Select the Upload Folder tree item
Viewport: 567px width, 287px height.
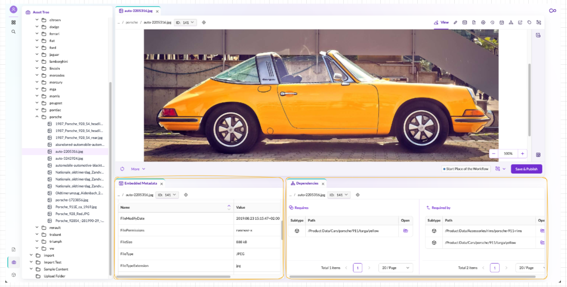coord(55,276)
